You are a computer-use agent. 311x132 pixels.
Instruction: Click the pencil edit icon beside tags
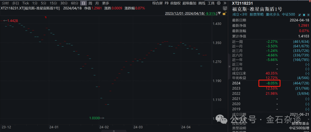click(x=299, y=15)
